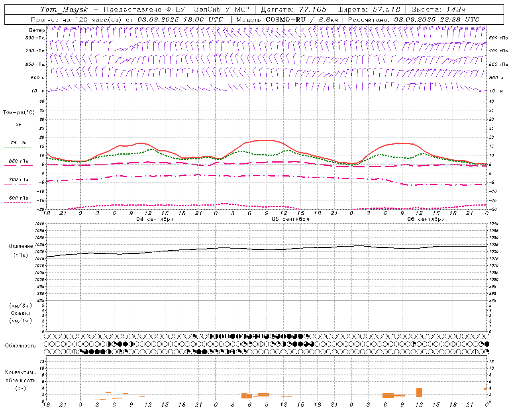Image resolution: width=510 pixels, height=408 pixels.
Task: Click the Облачность panel label
Action: coord(20,345)
